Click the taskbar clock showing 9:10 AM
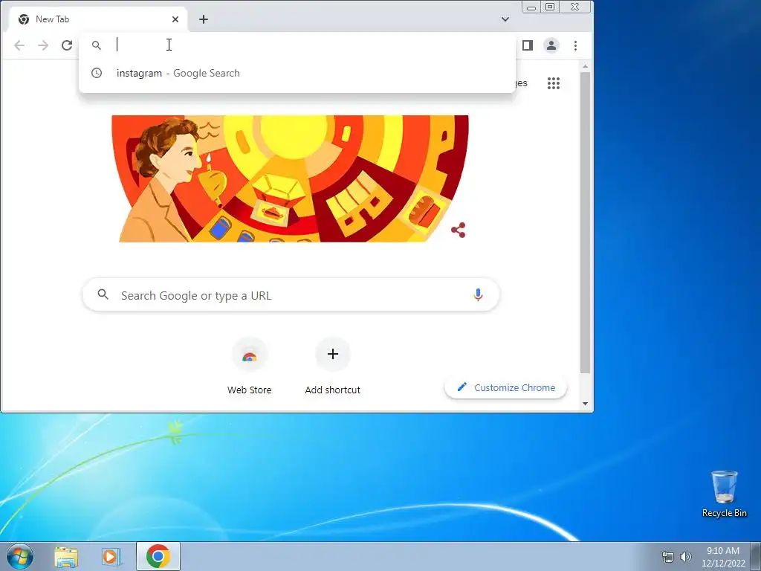Image resolution: width=761 pixels, height=571 pixels. coord(723,557)
